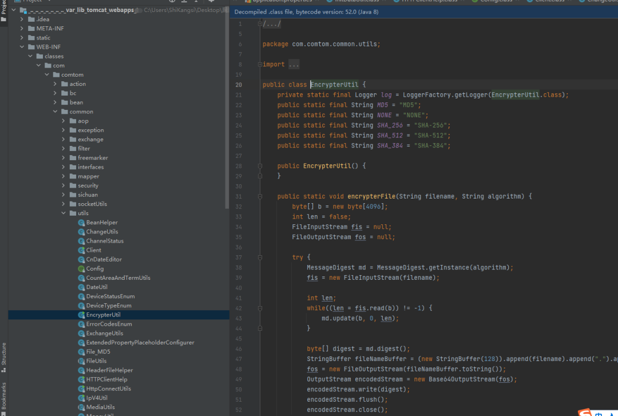Screen dimensions: 618x416
Task: Click the FileUtils class icon
Action: [81, 361]
